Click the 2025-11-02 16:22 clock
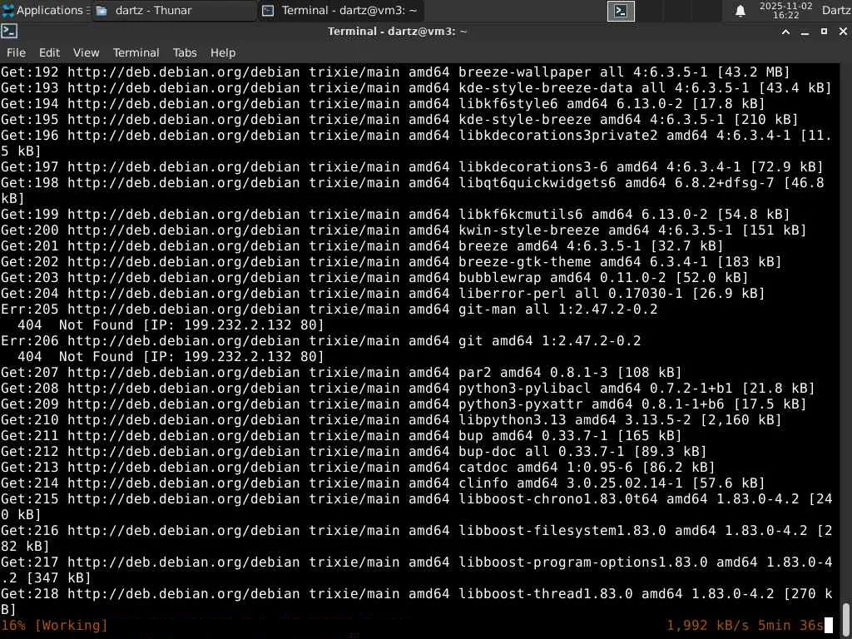The height and width of the screenshot is (639, 852). (x=785, y=10)
